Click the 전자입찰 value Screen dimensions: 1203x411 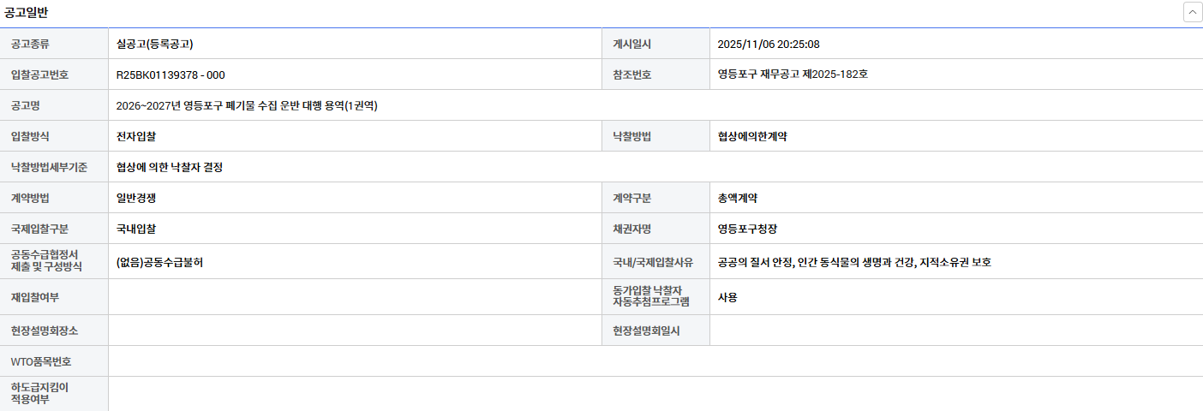tap(136, 136)
